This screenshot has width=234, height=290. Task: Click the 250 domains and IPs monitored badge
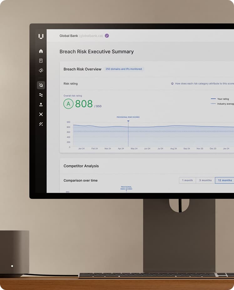click(124, 69)
